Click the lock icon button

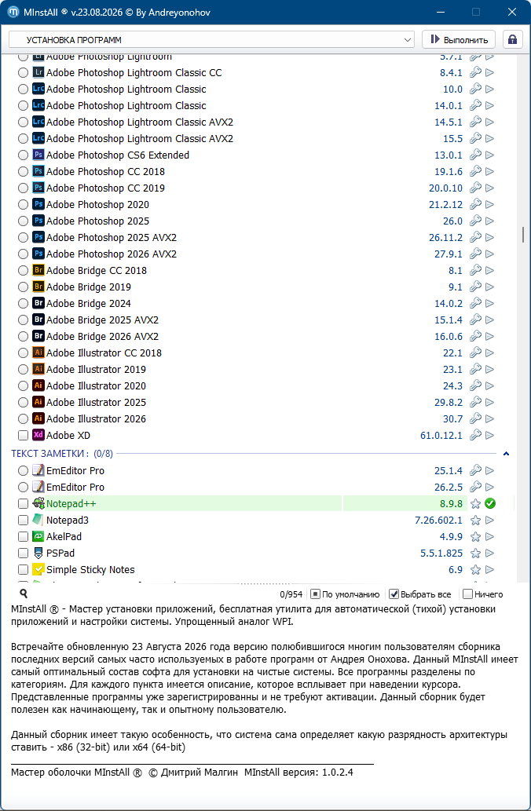pos(512,40)
